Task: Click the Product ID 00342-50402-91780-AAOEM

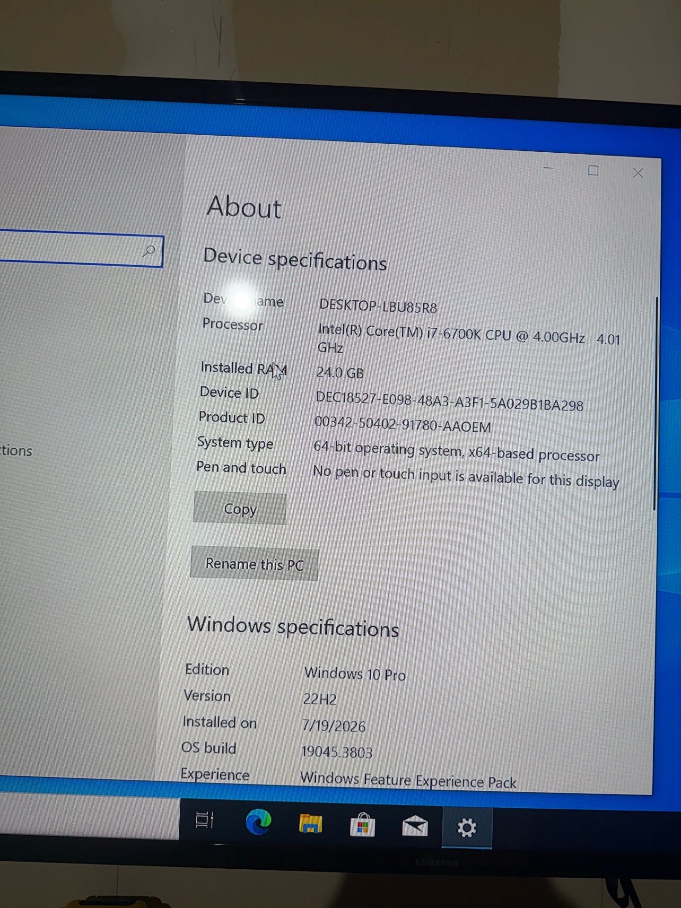Action: [402, 424]
